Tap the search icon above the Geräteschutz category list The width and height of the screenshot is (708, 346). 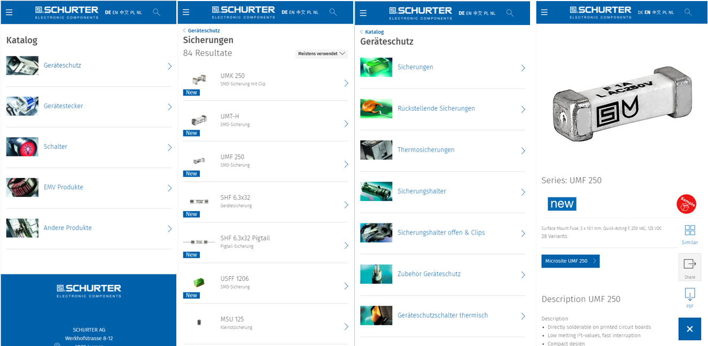coord(510,13)
